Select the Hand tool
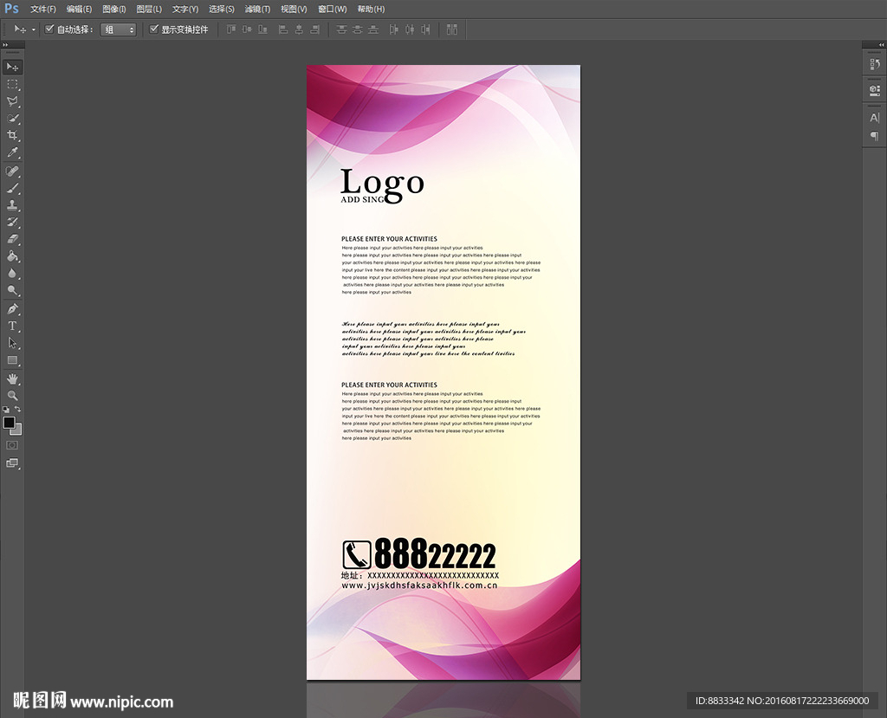The height and width of the screenshot is (718, 887). pos(12,378)
